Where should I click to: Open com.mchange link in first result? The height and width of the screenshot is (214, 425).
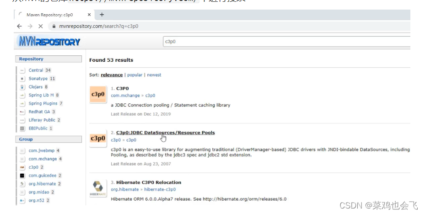pos(125,96)
